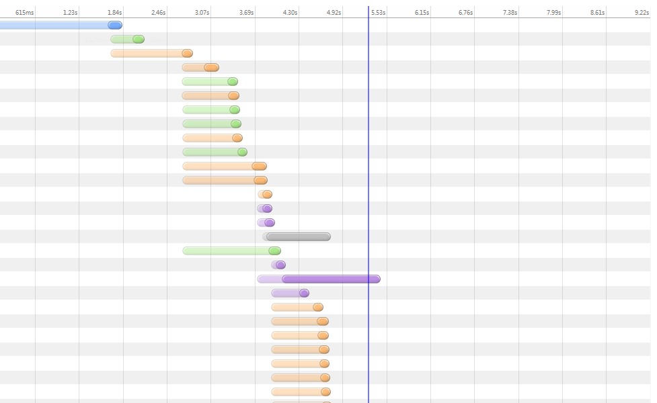Select the long green bar directly below the gray bar
Screen dimensions: 657x403
coord(232,251)
